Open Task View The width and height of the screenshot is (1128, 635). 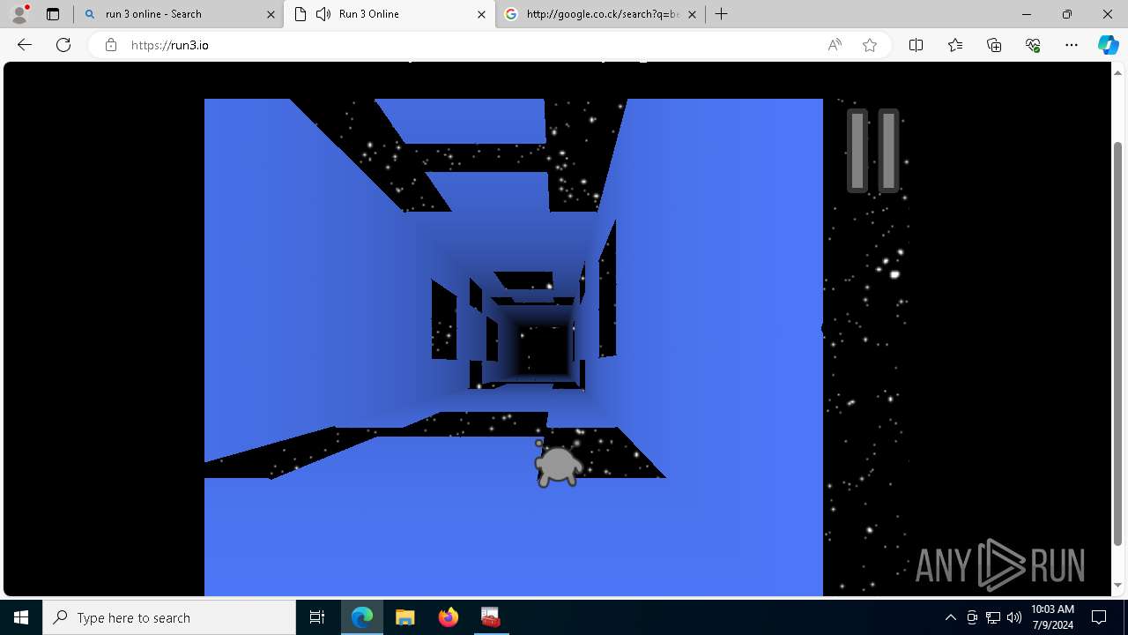317,617
